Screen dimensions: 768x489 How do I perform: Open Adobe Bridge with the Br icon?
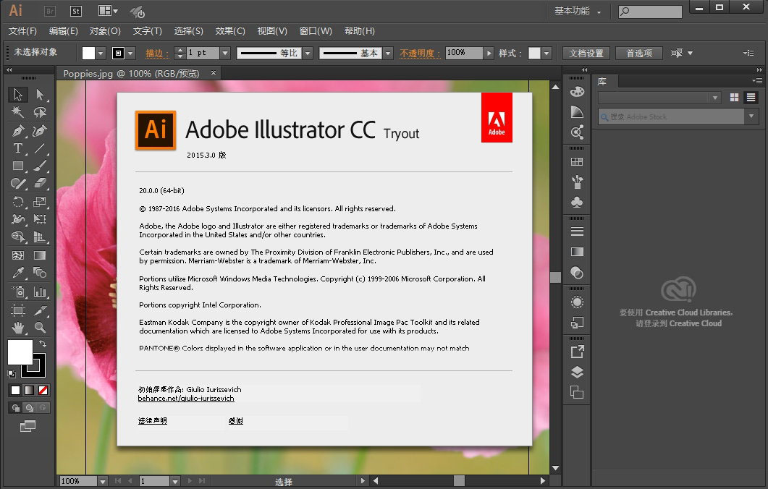(x=49, y=11)
